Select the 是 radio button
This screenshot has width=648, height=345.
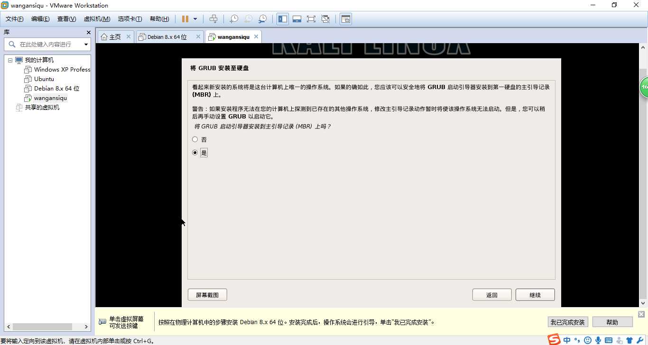coord(195,153)
